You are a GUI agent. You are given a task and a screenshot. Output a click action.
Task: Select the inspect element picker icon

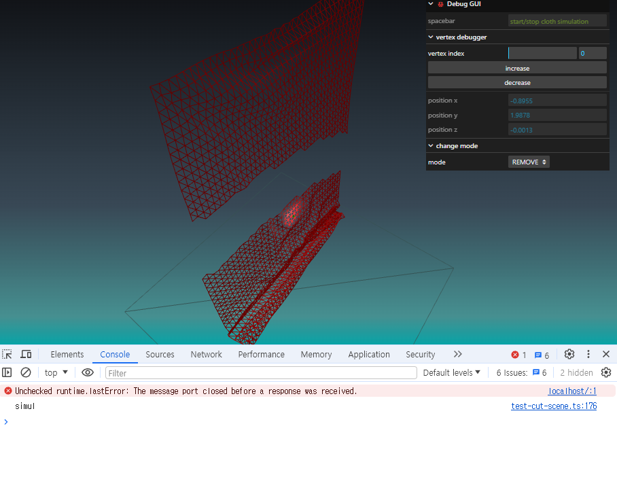(7, 354)
